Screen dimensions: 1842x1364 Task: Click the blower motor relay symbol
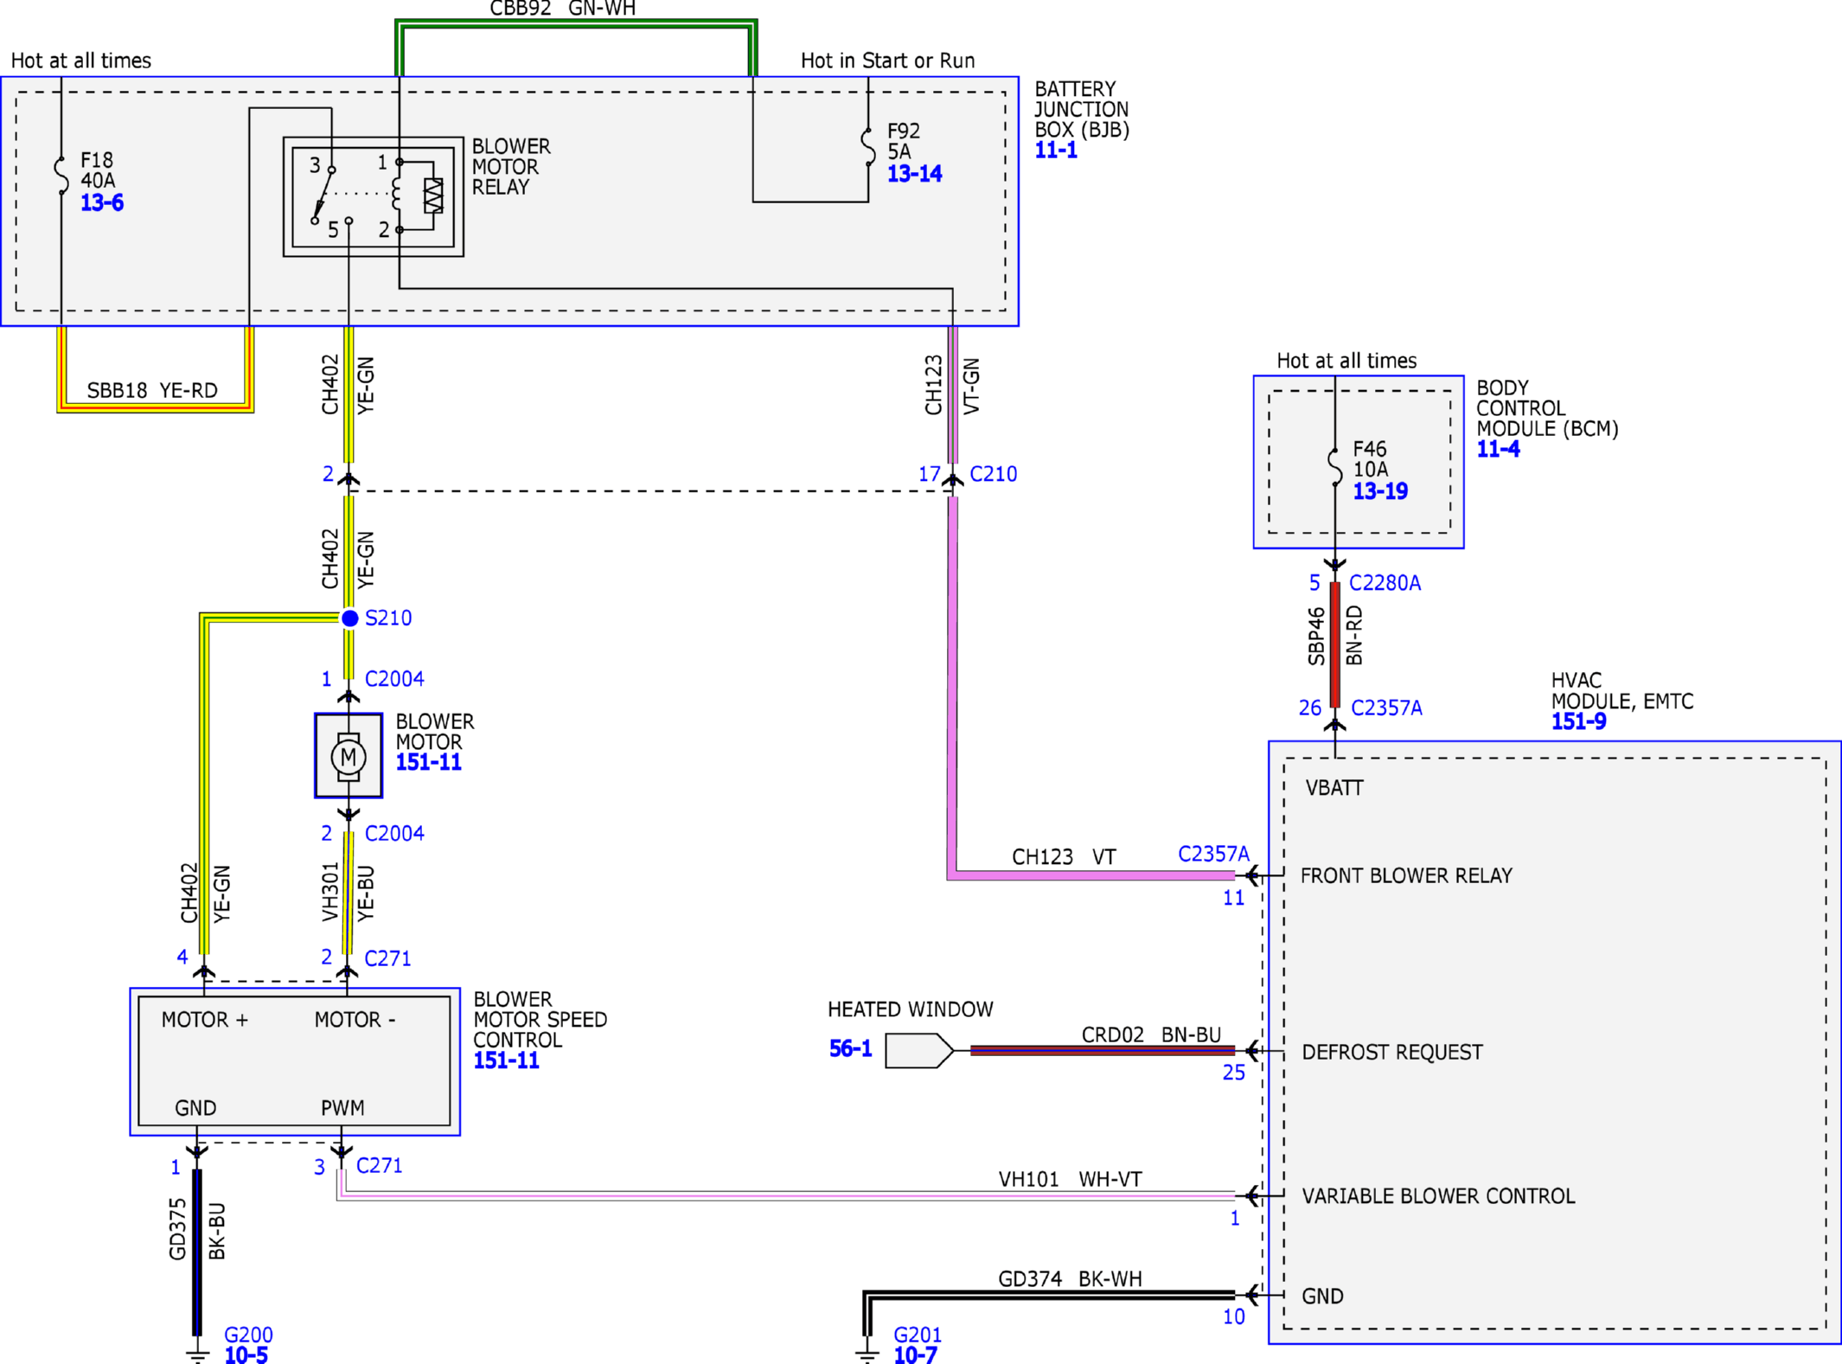click(374, 196)
